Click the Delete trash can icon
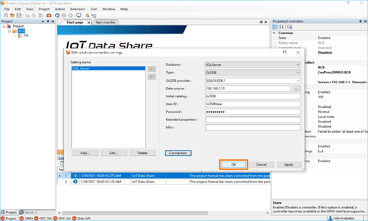 pyautogui.click(x=40, y=15)
